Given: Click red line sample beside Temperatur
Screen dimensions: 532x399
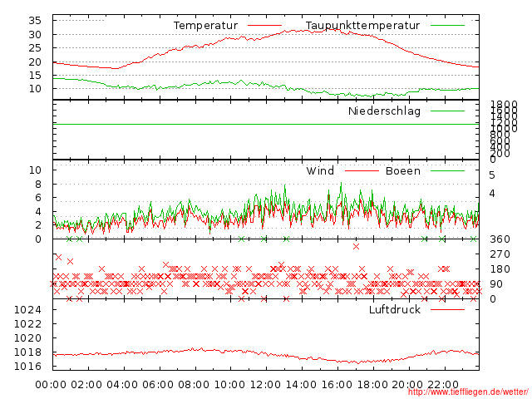Looking at the screenshot, I should (x=264, y=26).
